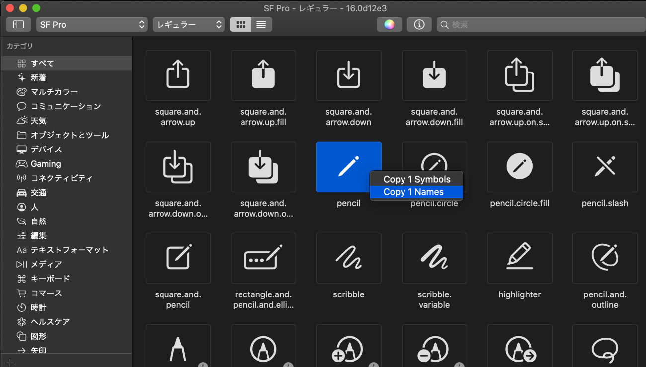Select the square.and.arrow.up.fill symbol
The height and width of the screenshot is (367, 646).
pyautogui.click(x=263, y=75)
